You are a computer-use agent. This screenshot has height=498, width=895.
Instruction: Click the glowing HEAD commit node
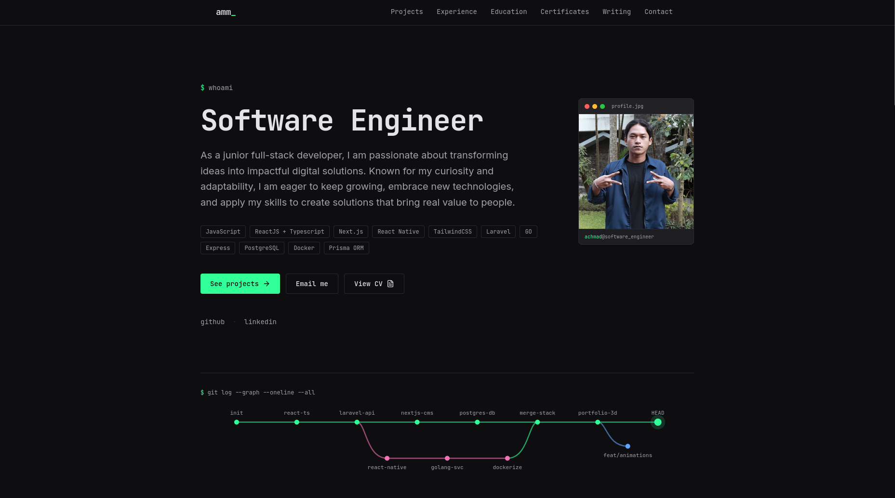click(x=658, y=422)
